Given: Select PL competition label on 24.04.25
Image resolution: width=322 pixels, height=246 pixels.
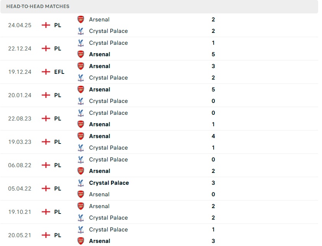Looking at the screenshot, I should 57,25.
